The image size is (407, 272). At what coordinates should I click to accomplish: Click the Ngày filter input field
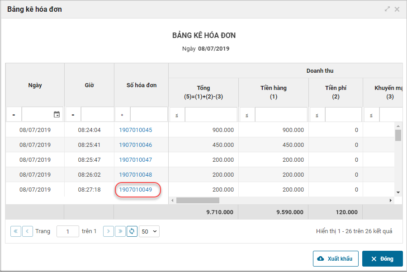click(x=43, y=114)
